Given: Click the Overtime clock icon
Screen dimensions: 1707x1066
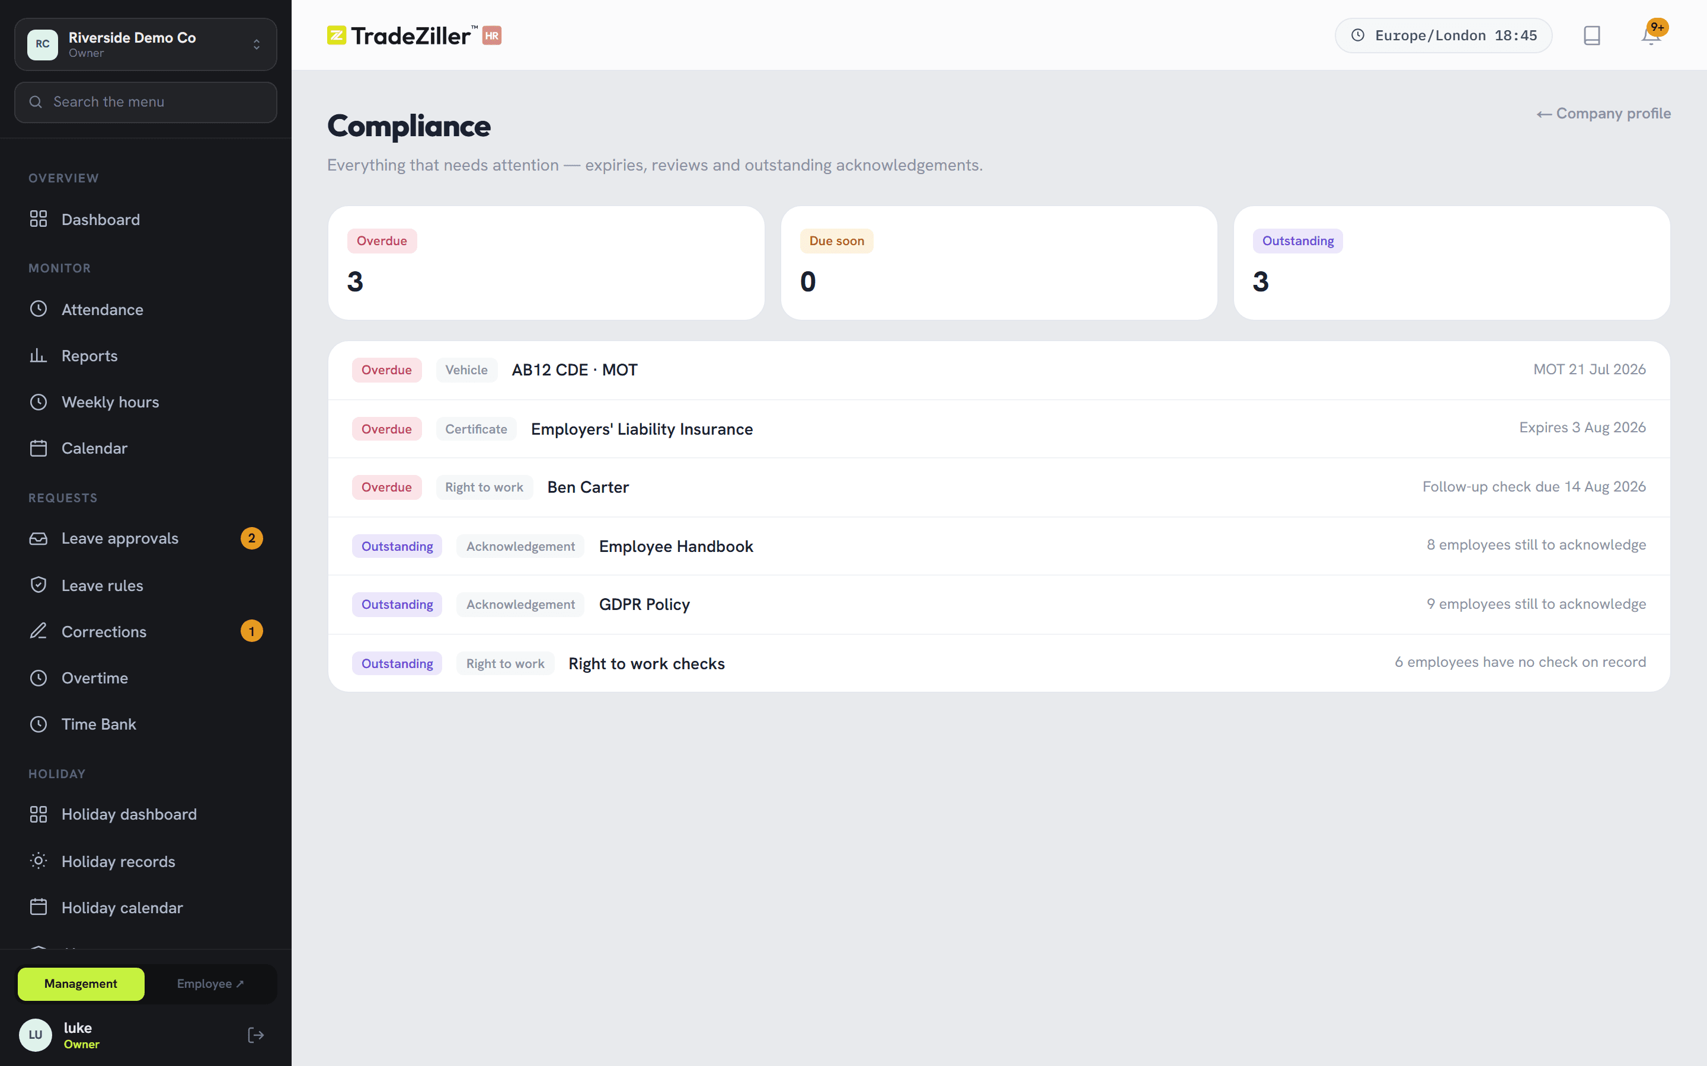Looking at the screenshot, I should pyautogui.click(x=39, y=678).
